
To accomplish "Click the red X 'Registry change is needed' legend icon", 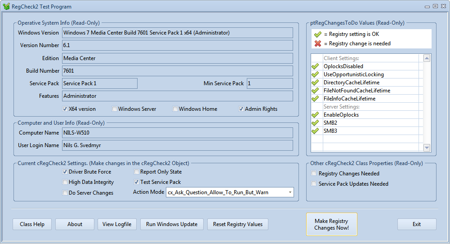I will click(x=318, y=44).
